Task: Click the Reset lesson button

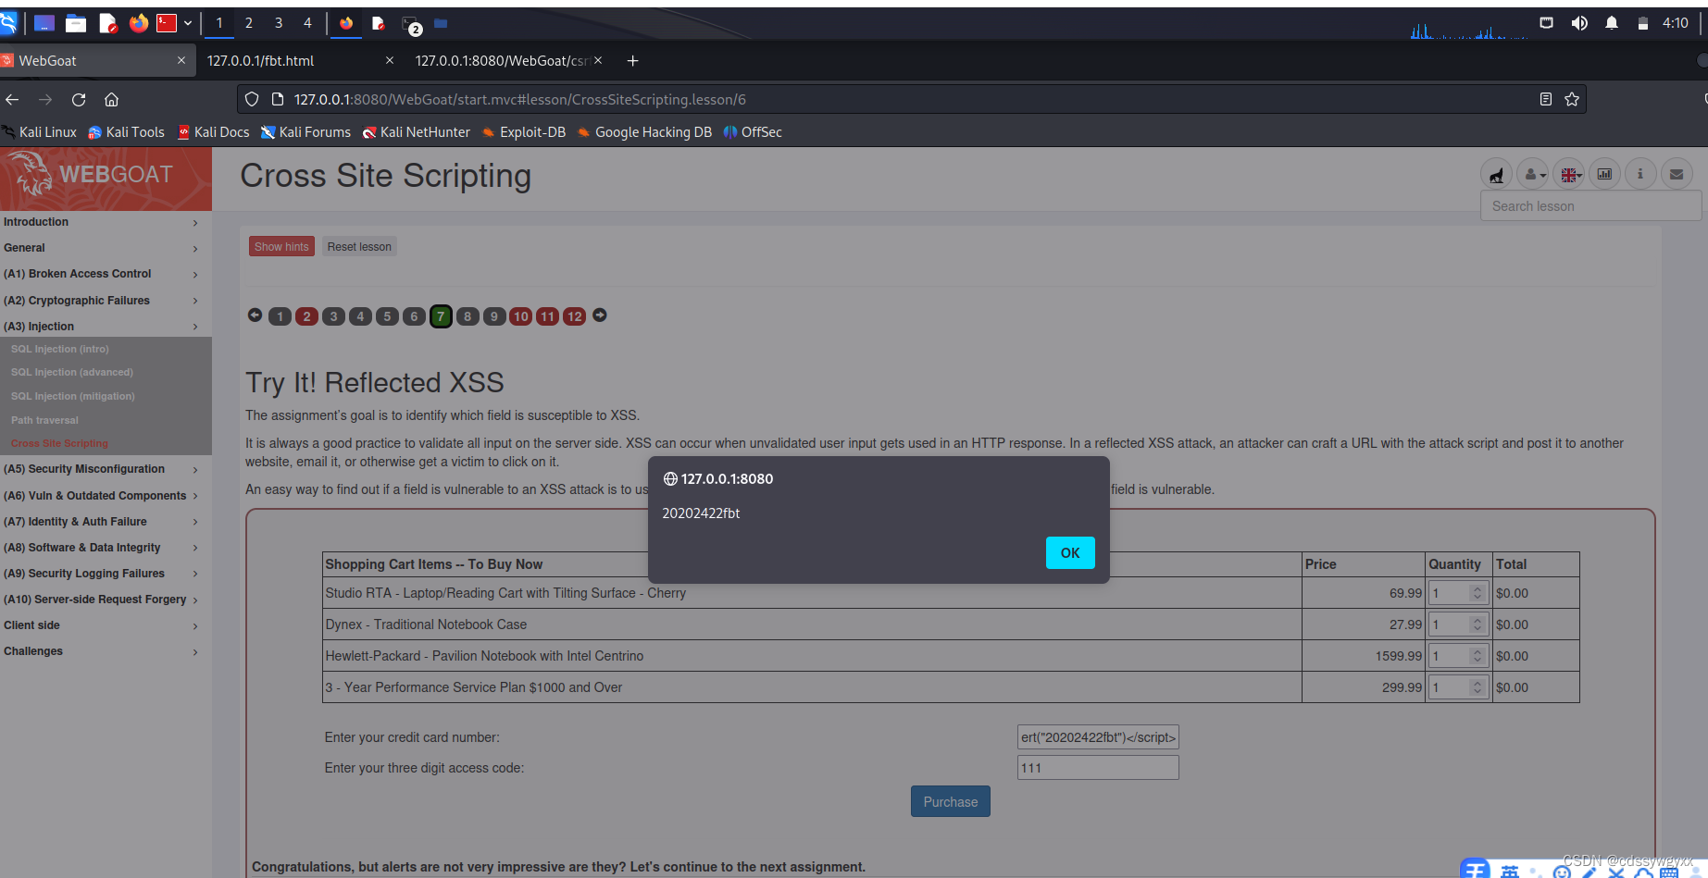Action: 359,247
